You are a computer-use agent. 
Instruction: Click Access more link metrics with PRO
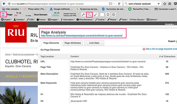(x=70, y=15)
